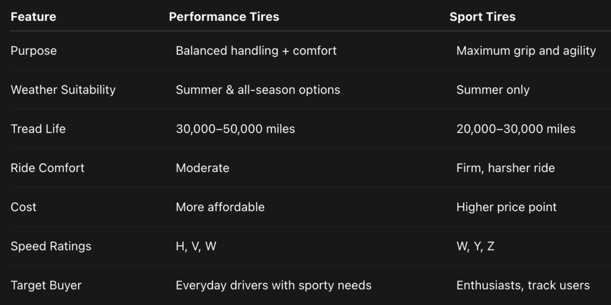This screenshot has width=611, height=305.
Task: Click the 'Enthusiasts, track users' cell
Action: (523, 285)
